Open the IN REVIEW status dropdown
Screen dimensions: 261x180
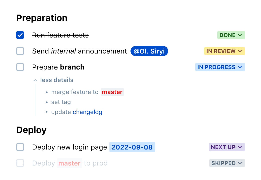224,51
